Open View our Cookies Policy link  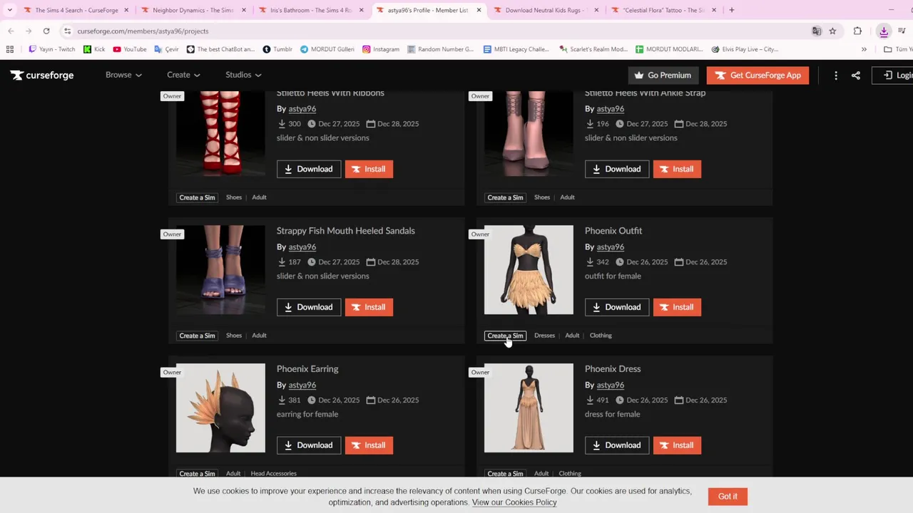(x=514, y=502)
